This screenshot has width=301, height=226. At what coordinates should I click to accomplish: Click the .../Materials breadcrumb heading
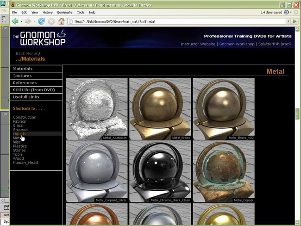[30, 59]
